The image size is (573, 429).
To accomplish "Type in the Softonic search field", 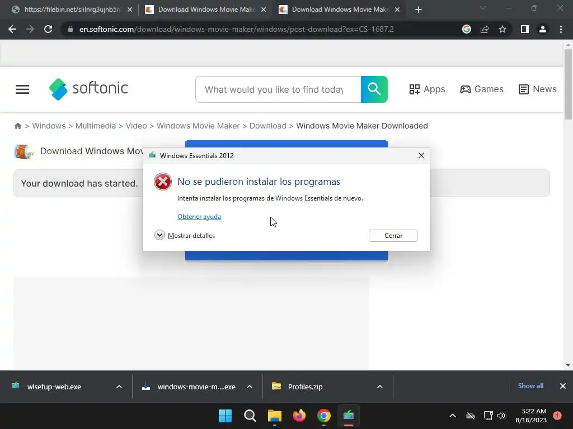I will [x=278, y=89].
